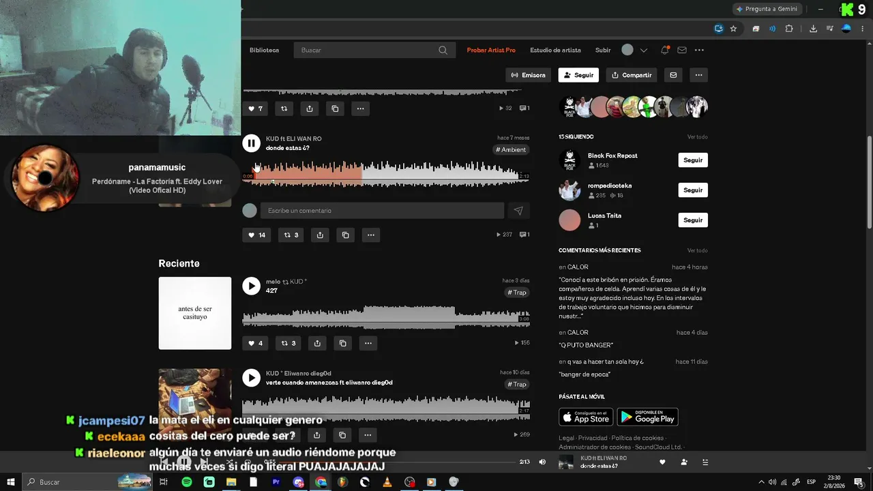Viewport: 873px width, 491px height.
Task: Open Spotify from the taskbar
Action: (x=187, y=482)
